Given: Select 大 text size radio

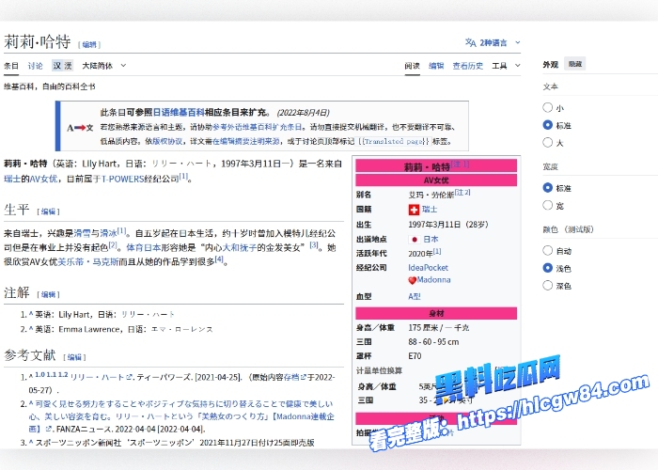Looking at the screenshot, I should click(x=547, y=142).
